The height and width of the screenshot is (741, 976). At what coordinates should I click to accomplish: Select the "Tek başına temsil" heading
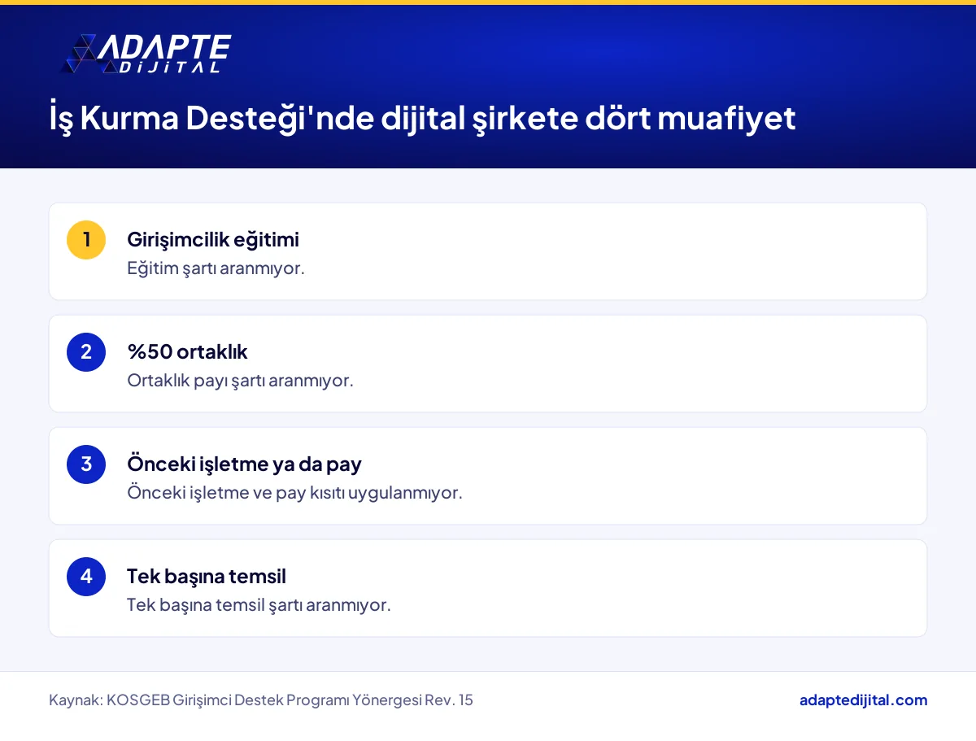tap(207, 577)
